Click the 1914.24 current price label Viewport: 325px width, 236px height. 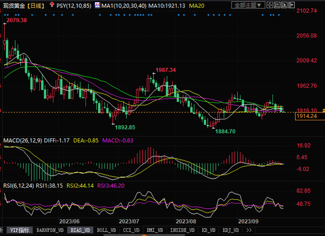306,116
